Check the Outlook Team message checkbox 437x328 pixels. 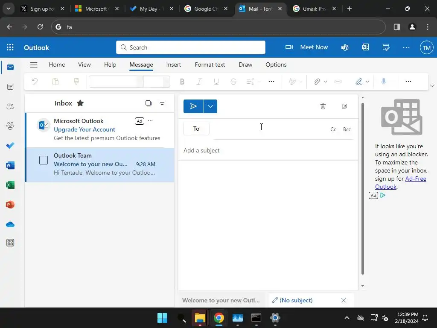point(44,160)
